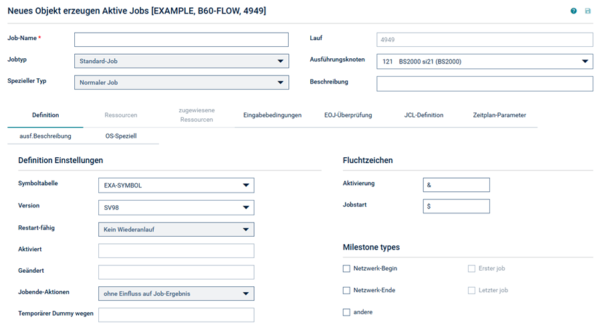Click into the Beschreibung text field
This screenshot has height=331, width=595.
click(x=485, y=84)
